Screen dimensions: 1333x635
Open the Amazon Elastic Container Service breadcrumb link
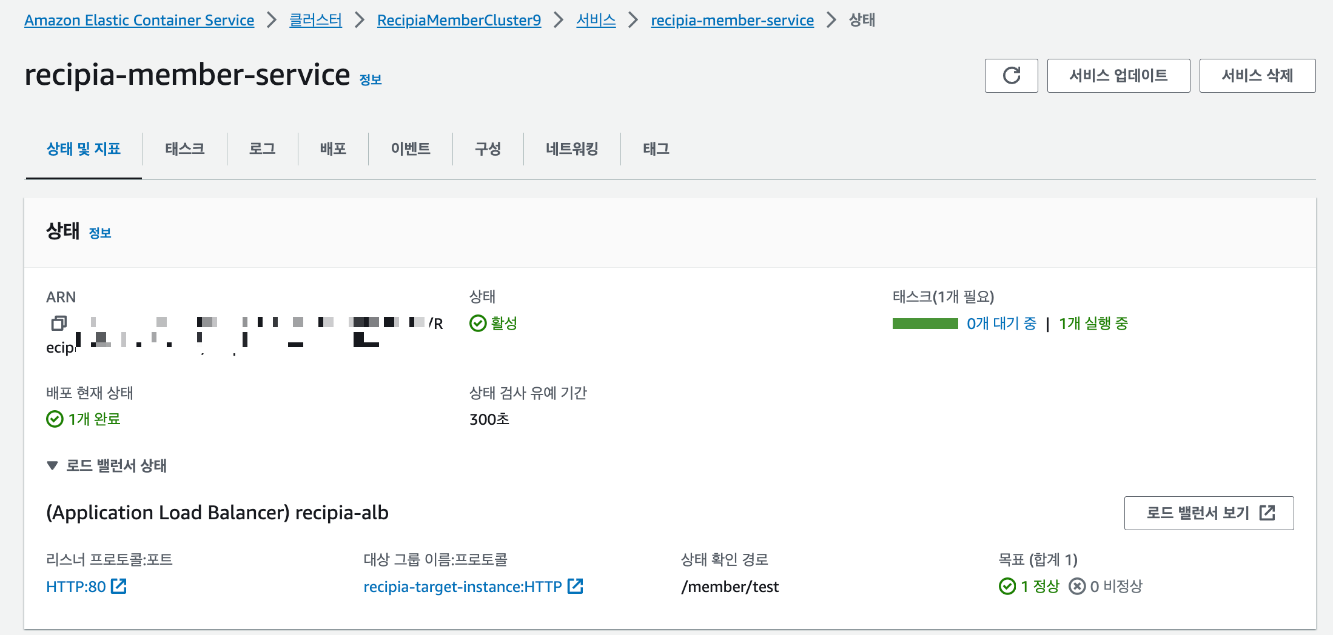coord(139,19)
